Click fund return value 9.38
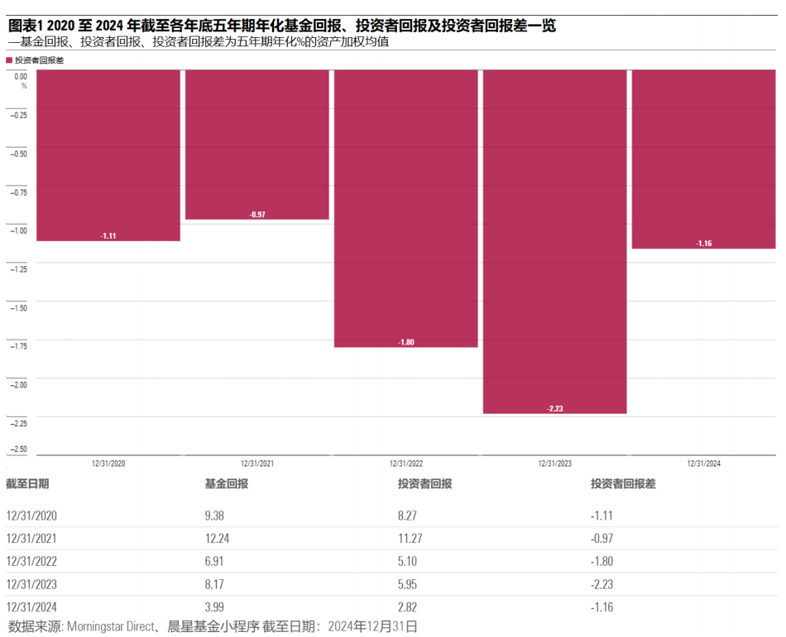The height and width of the screenshot is (637, 786). coord(214,516)
